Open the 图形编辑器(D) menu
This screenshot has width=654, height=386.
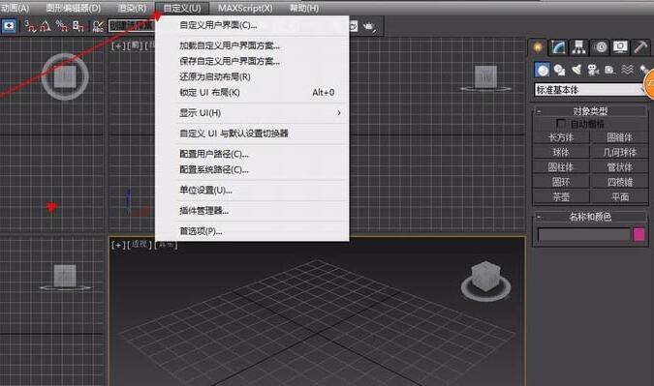74,8
